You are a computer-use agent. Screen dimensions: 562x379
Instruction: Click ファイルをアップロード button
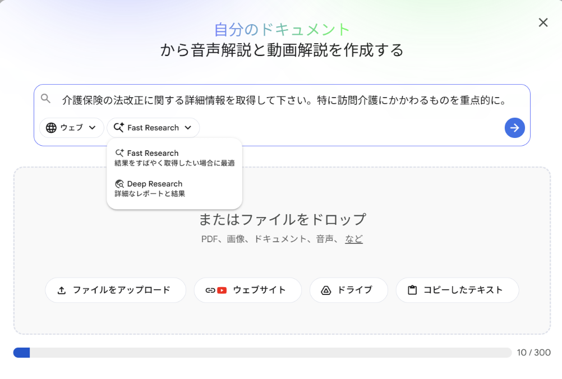[116, 290]
